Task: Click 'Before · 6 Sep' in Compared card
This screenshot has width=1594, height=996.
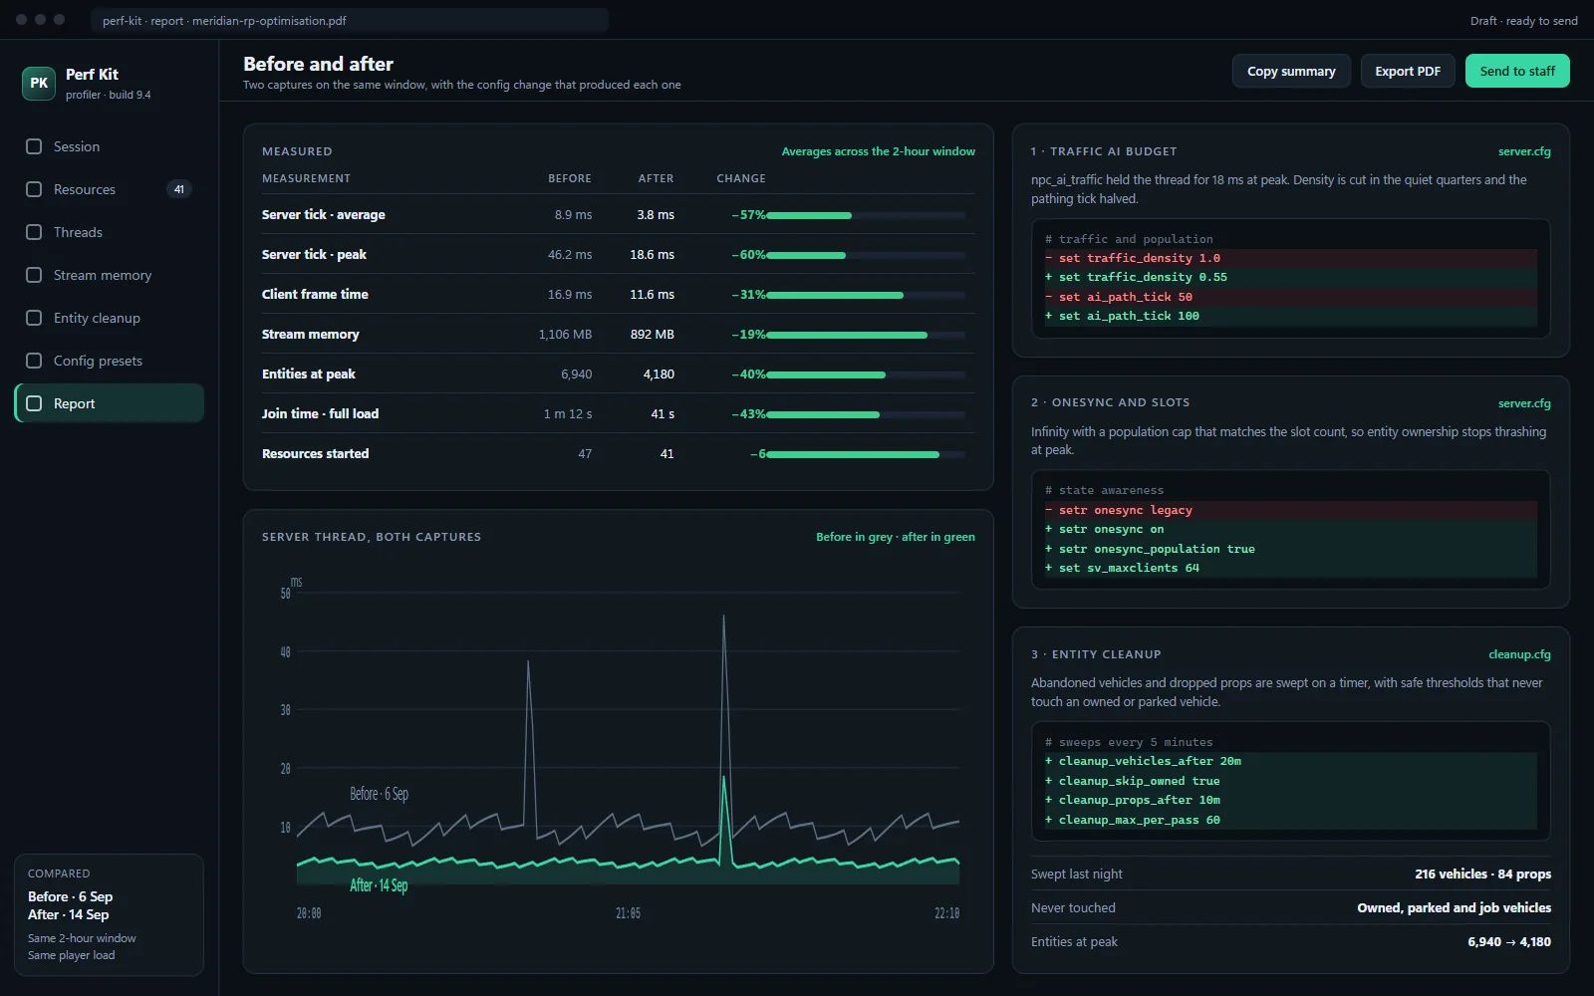Action: [70, 896]
